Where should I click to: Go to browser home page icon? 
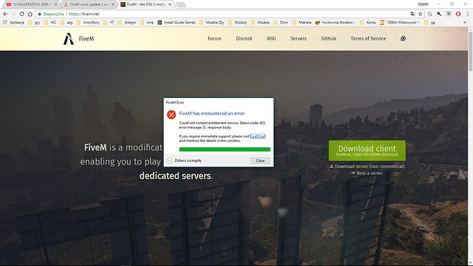[x=30, y=14]
